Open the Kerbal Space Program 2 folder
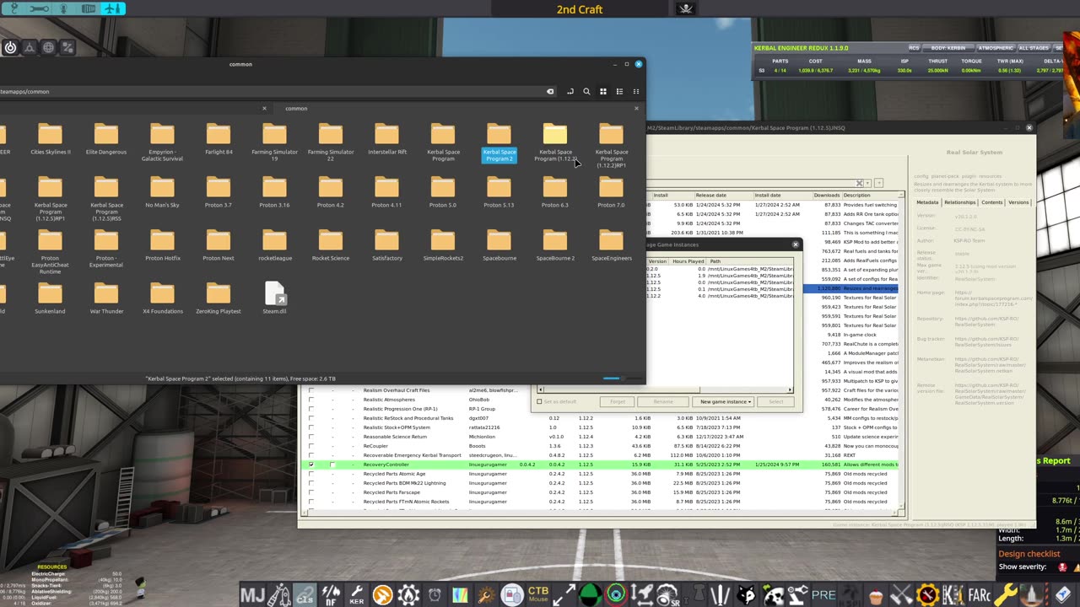The width and height of the screenshot is (1080, 607). [x=499, y=143]
